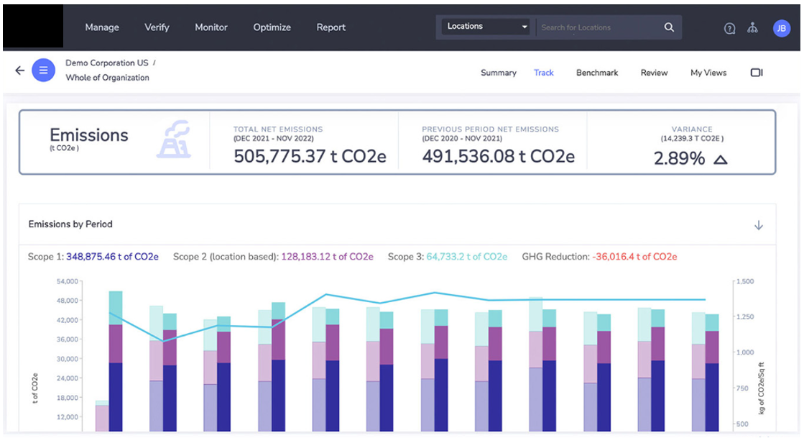Open the help question mark icon
This screenshot has width=804, height=438.
click(x=729, y=28)
